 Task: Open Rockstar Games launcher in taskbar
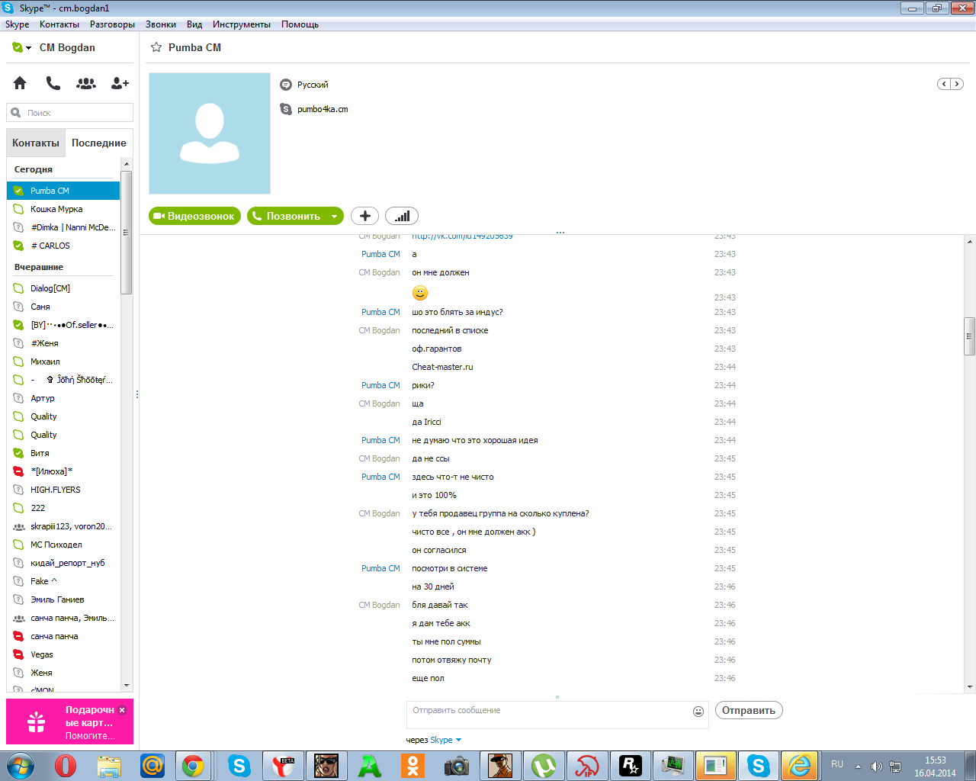pos(631,765)
